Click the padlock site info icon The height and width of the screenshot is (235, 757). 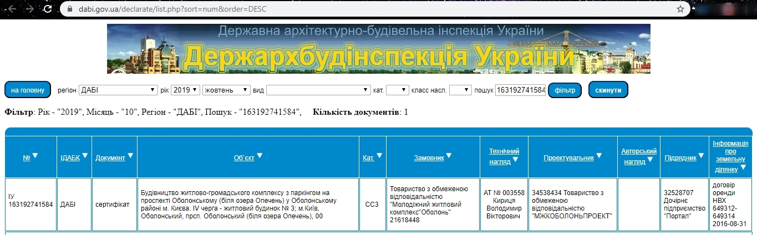pos(69,9)
